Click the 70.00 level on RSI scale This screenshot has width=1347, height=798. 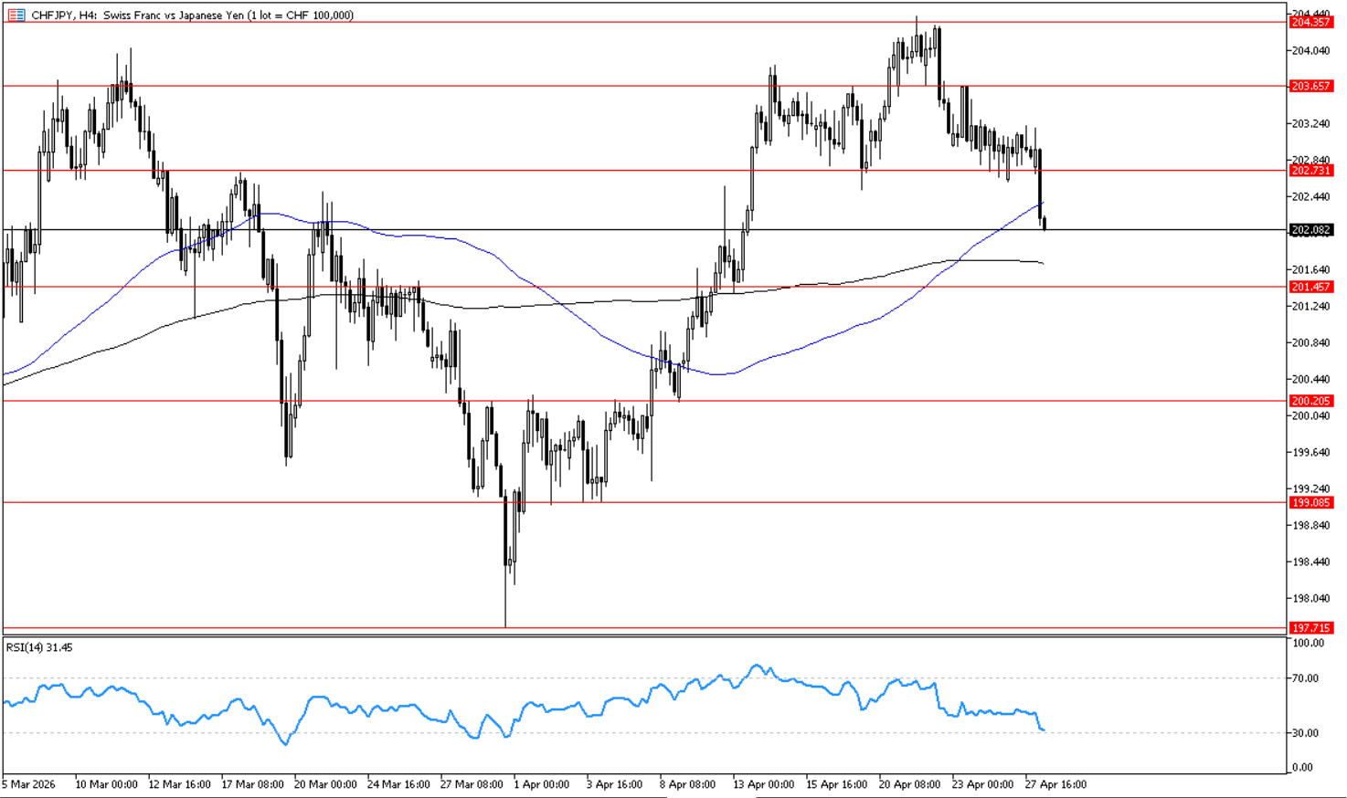coord(1306,678)
